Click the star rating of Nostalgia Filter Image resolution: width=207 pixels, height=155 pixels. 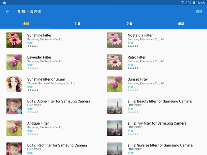point(133,46)
